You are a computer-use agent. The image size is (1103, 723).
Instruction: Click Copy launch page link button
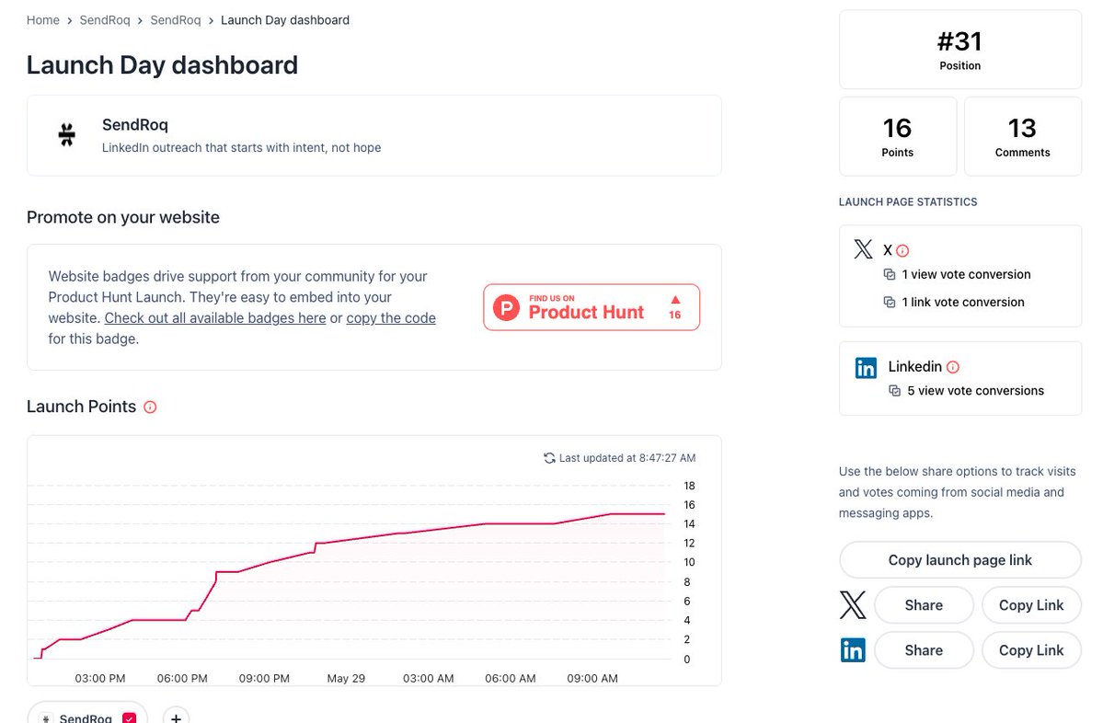960,560
